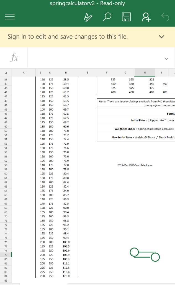Click the select-all corner triangle

[x=6, y=73]
